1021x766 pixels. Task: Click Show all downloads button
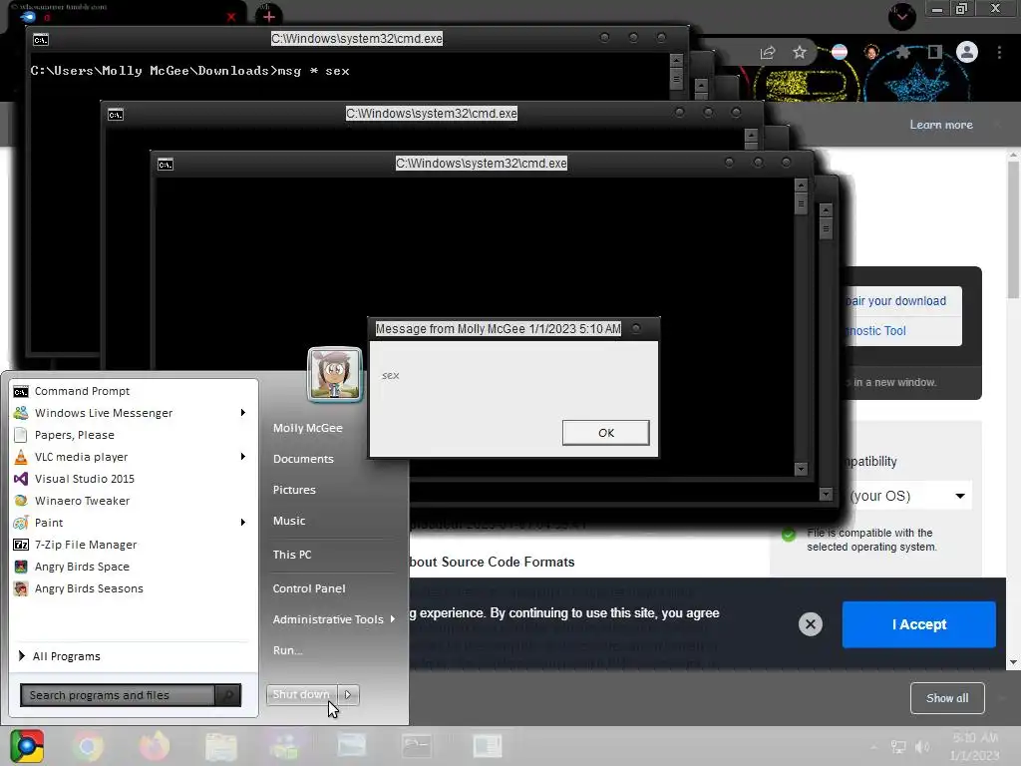point(947,698)
